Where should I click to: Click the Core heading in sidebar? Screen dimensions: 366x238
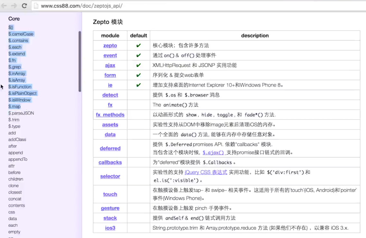pyautogui.click(x=14, y=19)
